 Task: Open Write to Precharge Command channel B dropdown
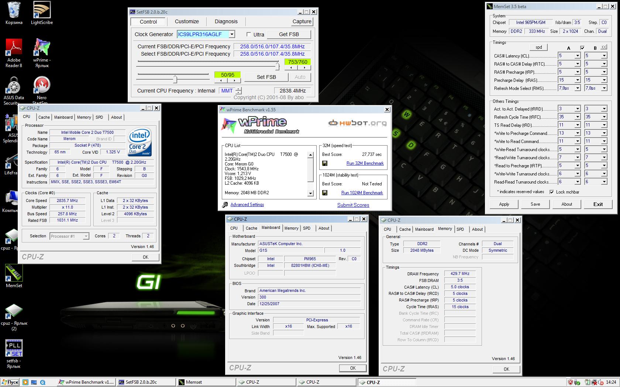pyautogui.click(x=604, y=133)
